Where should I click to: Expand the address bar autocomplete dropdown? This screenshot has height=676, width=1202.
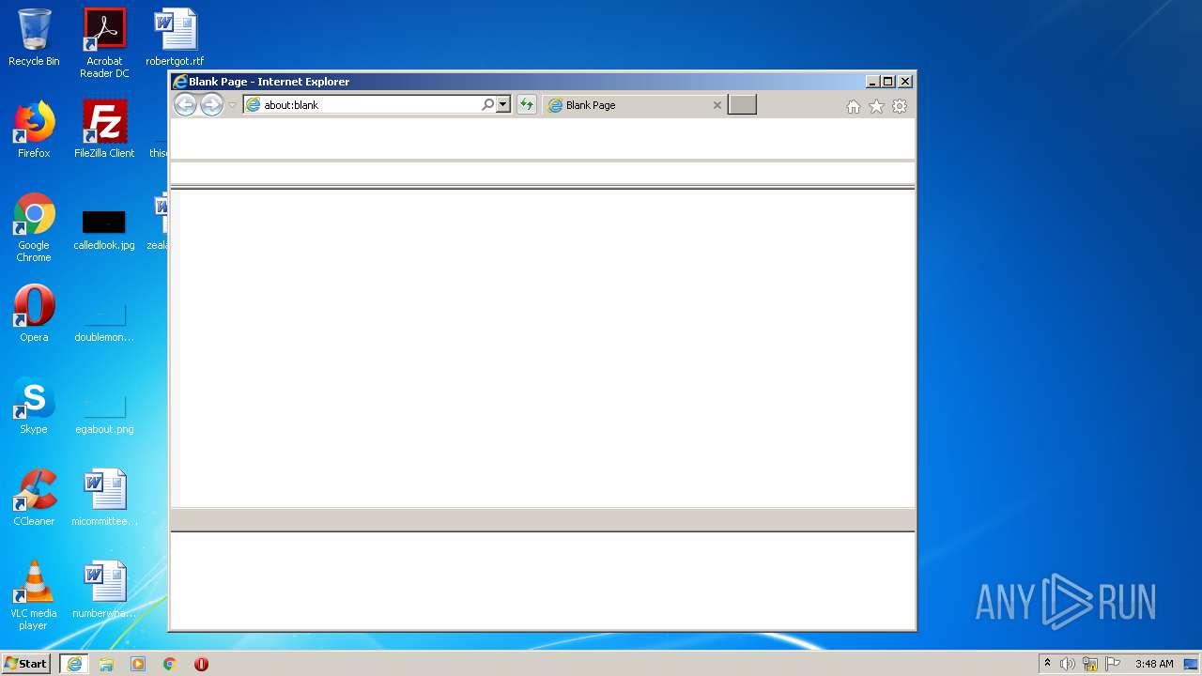click(x=503, y=105)
